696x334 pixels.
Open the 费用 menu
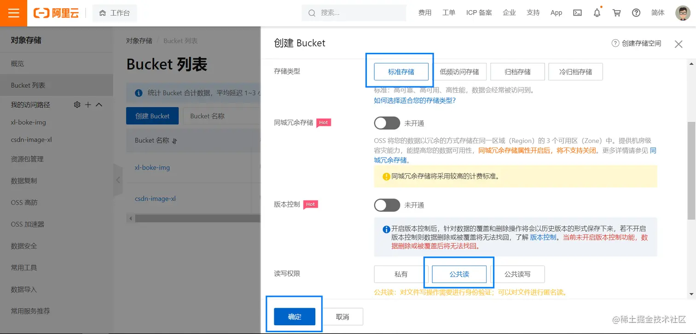[x=425, y=13]
